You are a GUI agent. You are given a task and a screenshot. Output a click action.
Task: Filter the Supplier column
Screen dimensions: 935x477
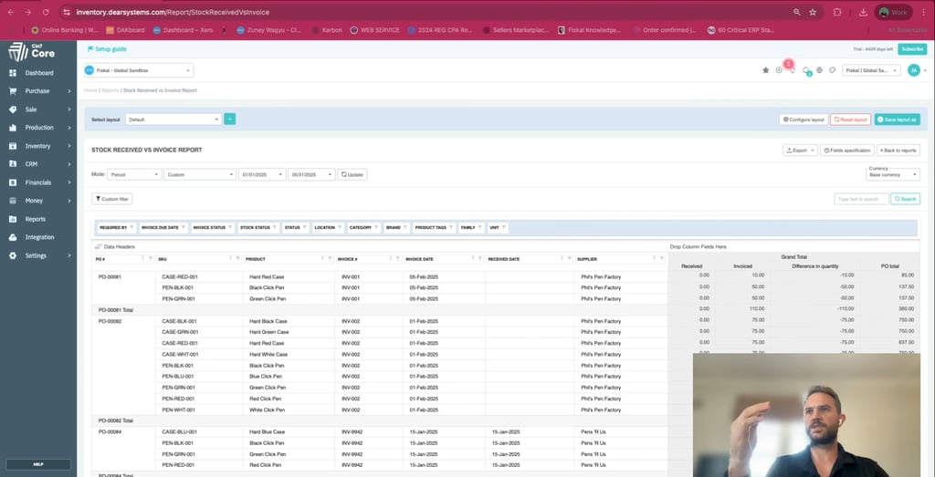click(x=661, y=259)
